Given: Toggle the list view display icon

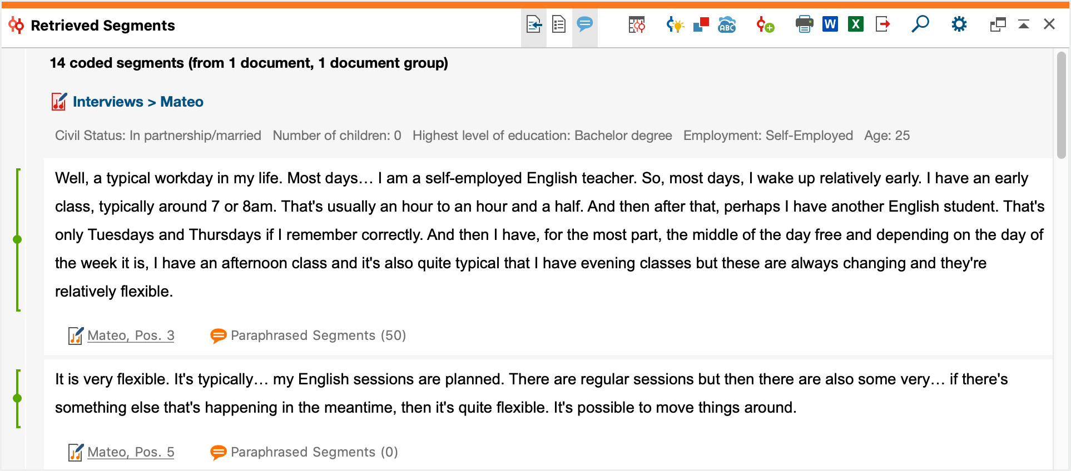Looking at the screenshot, I should coord(559,24).
